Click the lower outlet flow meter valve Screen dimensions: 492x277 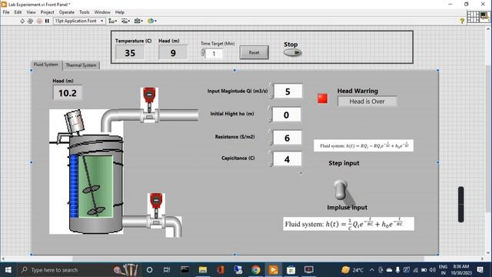(x=156, y=210)
